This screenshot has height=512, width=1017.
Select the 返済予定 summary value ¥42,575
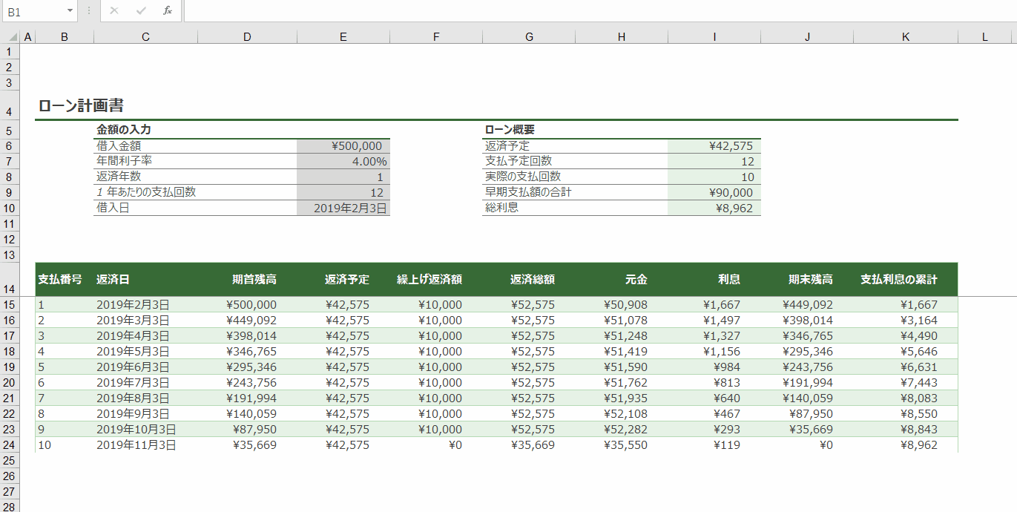714,146
